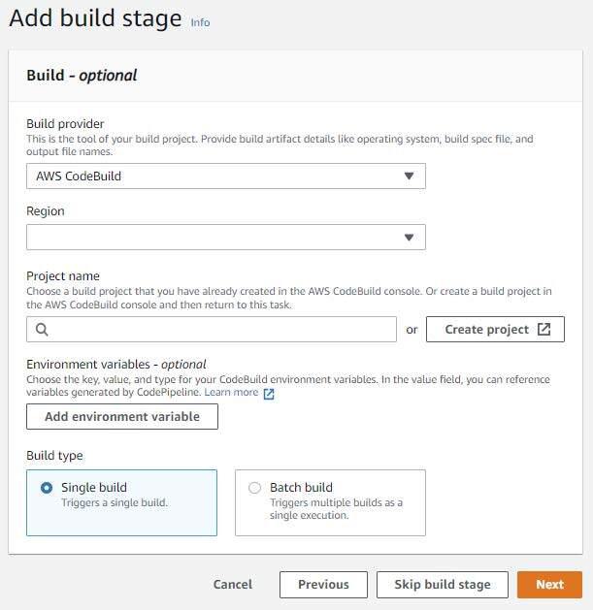Click Add environment variable button
This screenshot has height=610, width=593.
[122, 417]
